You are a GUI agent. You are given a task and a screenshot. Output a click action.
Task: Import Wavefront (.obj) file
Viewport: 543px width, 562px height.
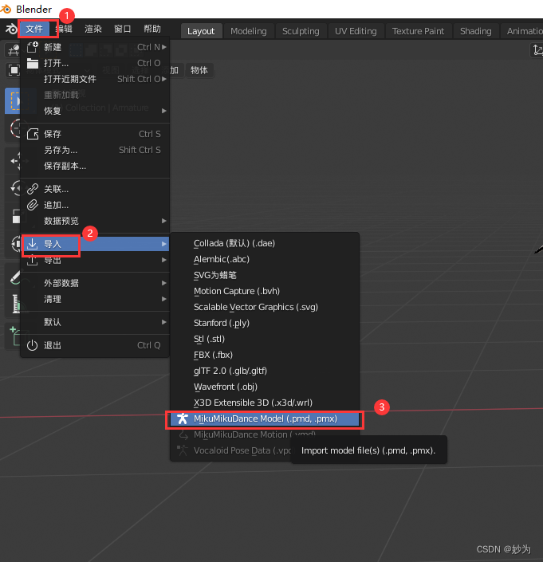pyautogui.click(x=265, y=387)
